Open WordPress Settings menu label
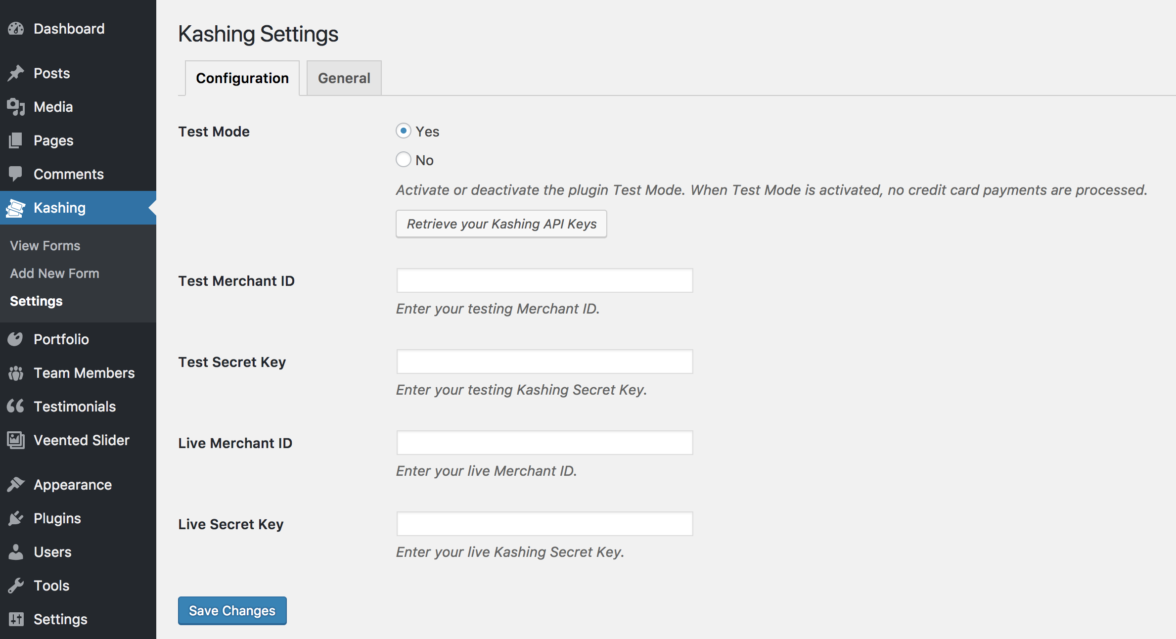Image resolution: width=1176 pixels, height=639 pixels. click(60, 619)
